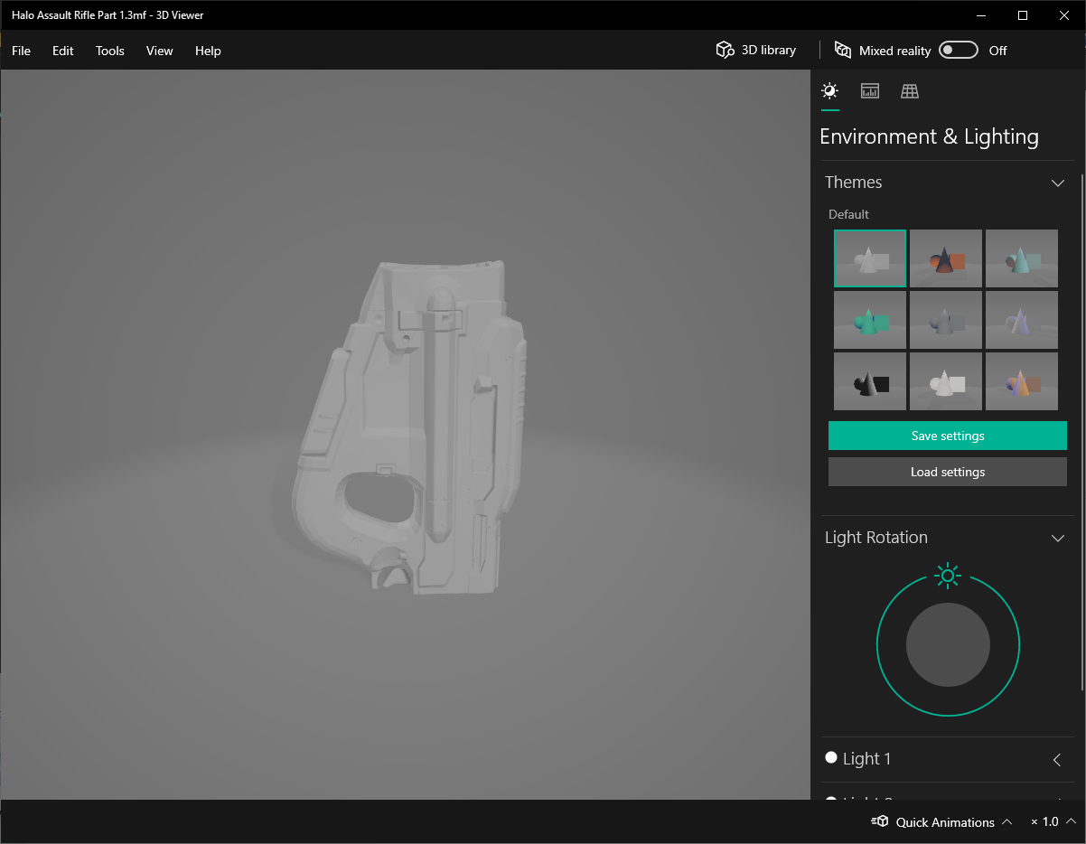
Task: Click the Load settings button
Action: (x=948, y=472)
